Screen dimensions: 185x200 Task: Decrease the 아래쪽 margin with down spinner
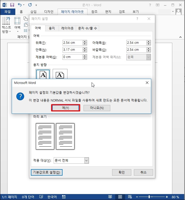click(149, 44)
